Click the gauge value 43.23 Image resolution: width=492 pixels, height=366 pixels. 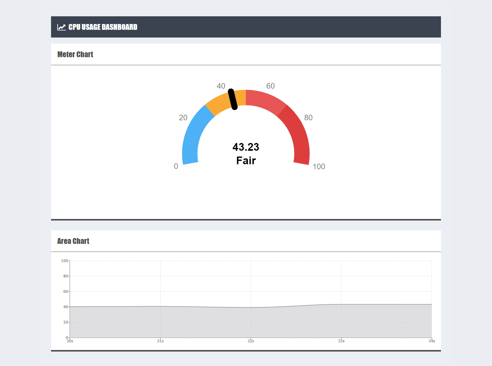click(x=246, y=147)
